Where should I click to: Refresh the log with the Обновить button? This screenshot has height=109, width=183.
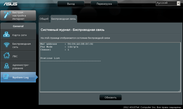pos(110,97)
